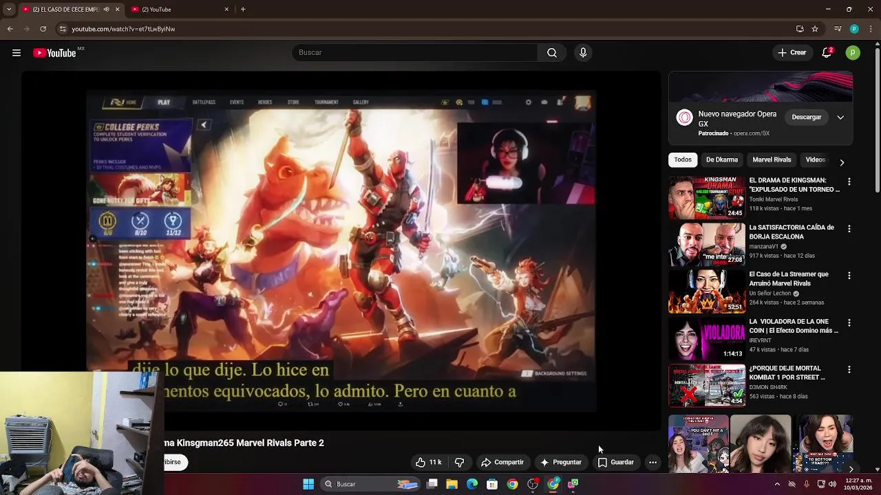Click Descargar on Opera GX ad
The image size is (881, 495).
pos(807,118)
